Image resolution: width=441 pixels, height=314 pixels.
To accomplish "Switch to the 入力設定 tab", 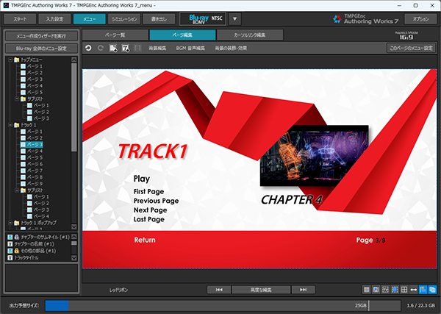I will point(54,19).
